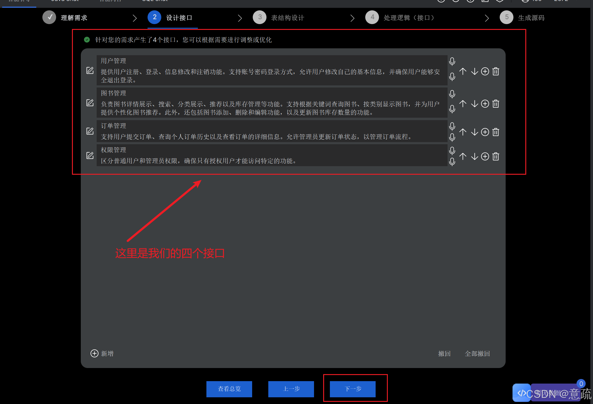Move 用户管理 interface down with arrow

pos(474,71)
